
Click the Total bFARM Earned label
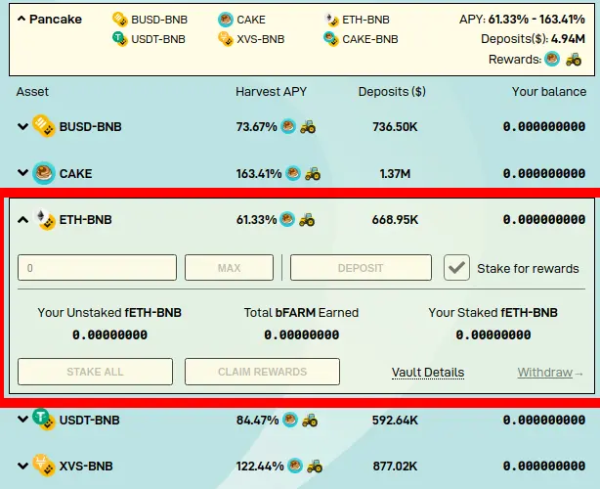(301, 312)
